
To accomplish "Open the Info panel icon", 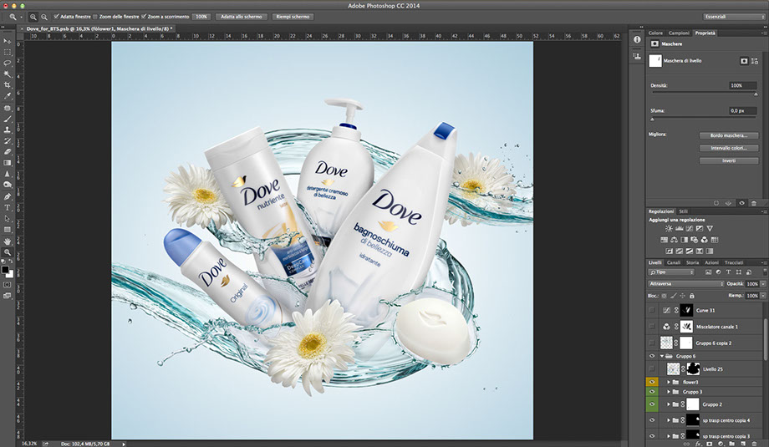I will [637, 39].
